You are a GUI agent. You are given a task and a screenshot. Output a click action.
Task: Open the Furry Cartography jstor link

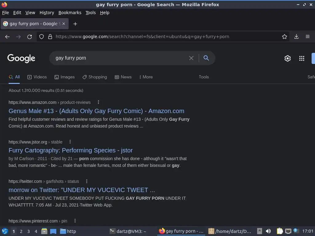click(x=70, y=150)
